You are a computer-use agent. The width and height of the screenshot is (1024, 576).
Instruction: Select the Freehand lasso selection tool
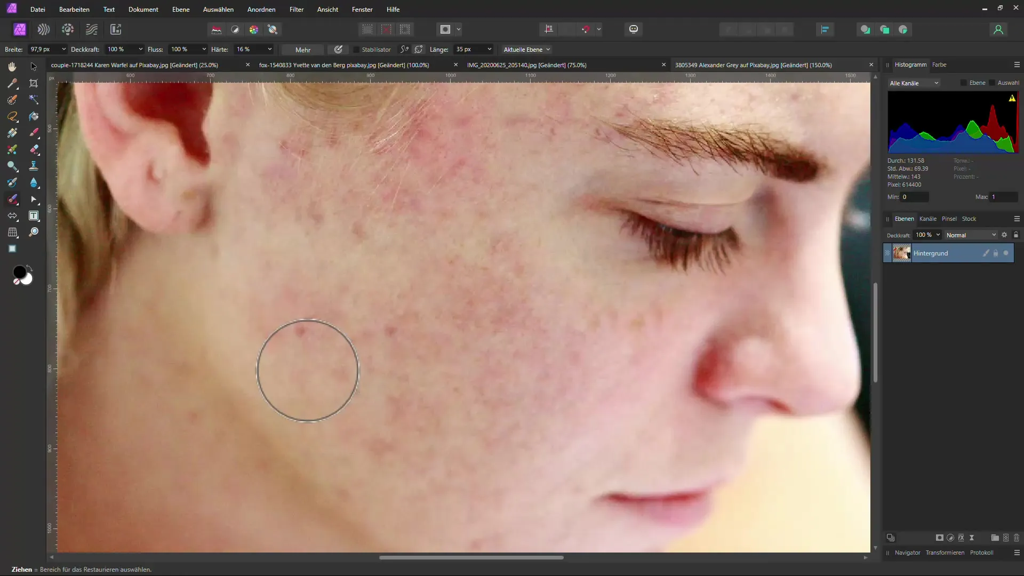pos(12,116)
